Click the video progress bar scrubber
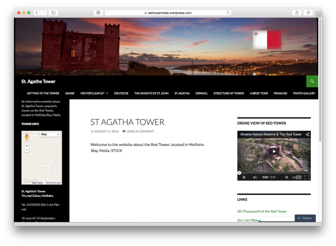Viewport: 336px width, 246px height. click(240, 172)
